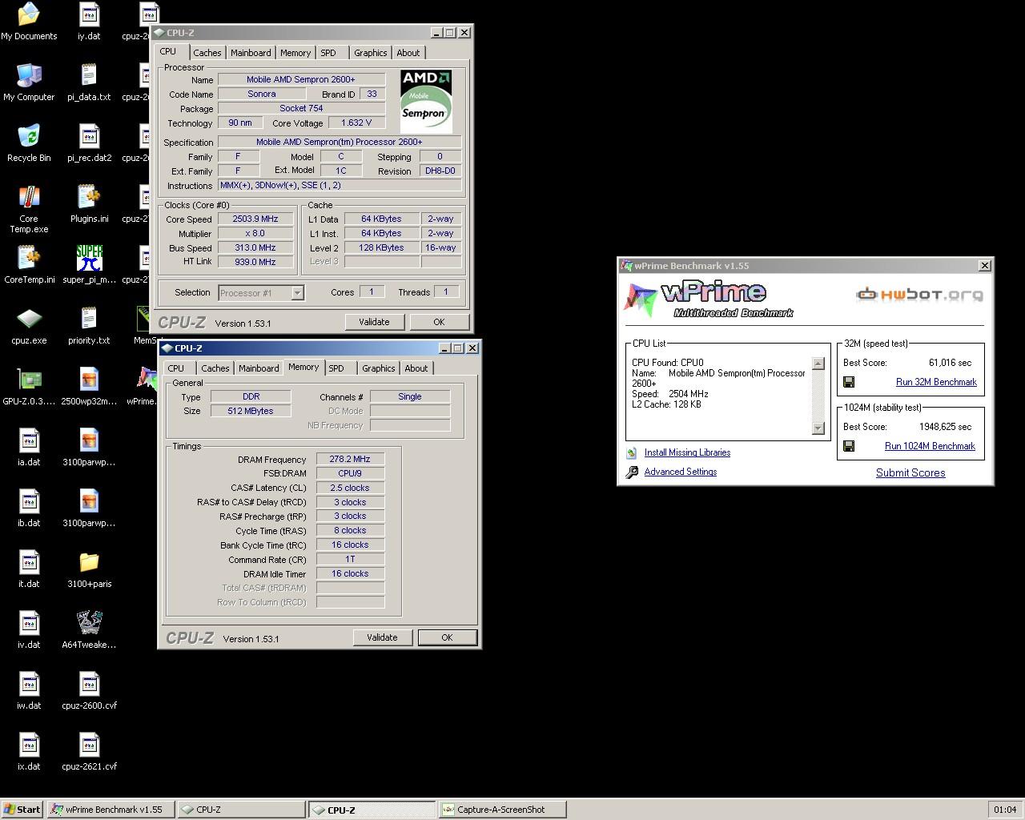1025x820 pixels.
Task: Click the AMD Mobile Sempron logo
Action: click(x=426, y=102)
